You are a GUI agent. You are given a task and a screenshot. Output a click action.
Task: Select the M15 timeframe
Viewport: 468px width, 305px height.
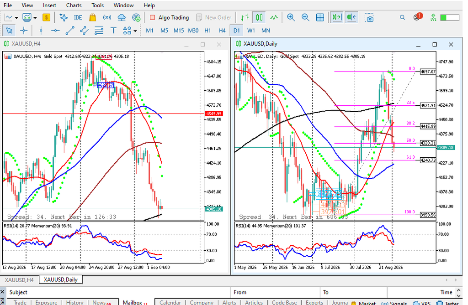[x=179, y=31]
